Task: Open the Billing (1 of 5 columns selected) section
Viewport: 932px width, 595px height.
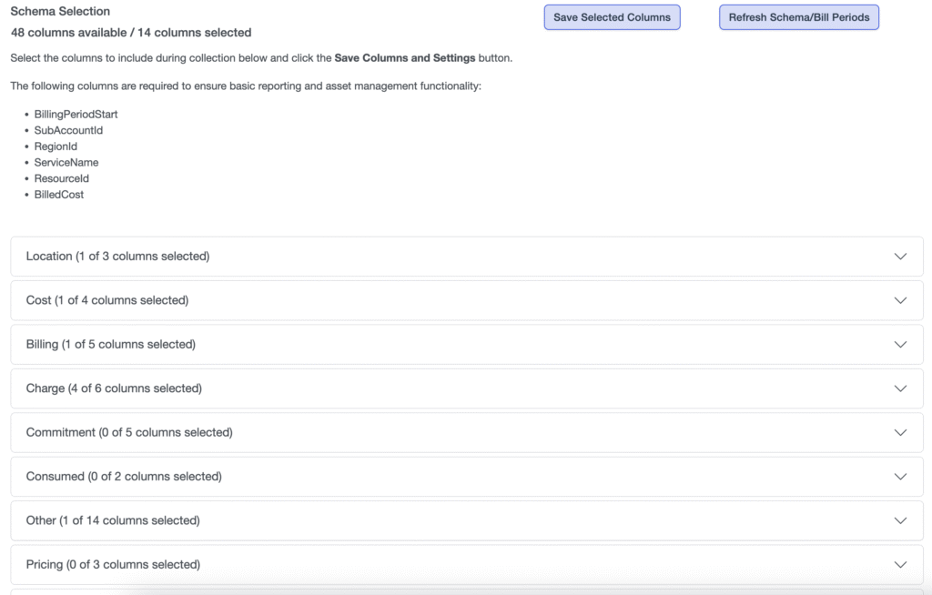Action: 111,345
